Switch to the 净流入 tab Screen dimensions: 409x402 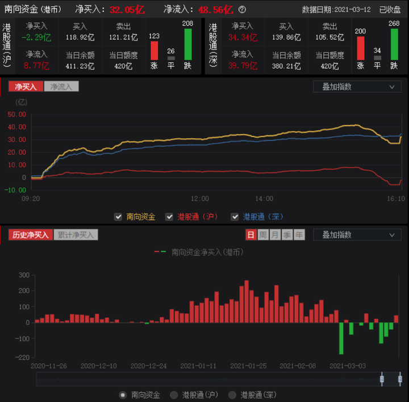(61, 86)
